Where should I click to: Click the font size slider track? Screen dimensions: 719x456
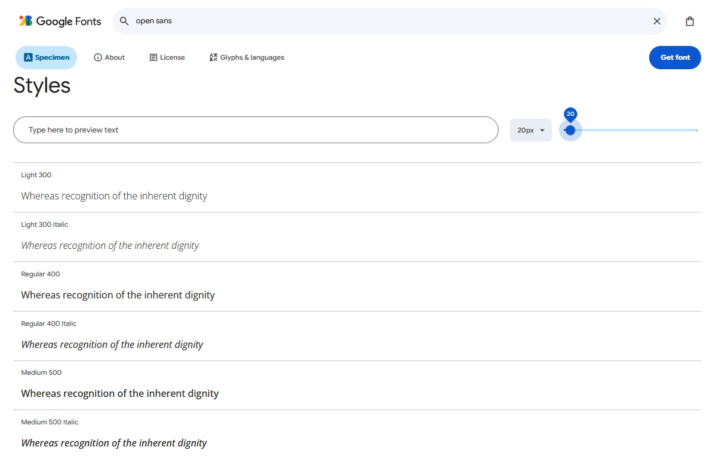632,130
